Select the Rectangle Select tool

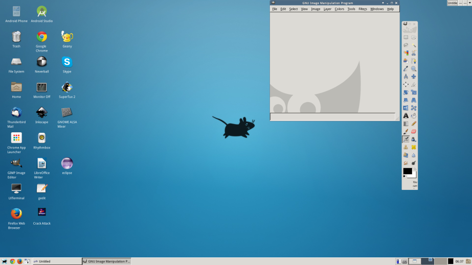406,37
